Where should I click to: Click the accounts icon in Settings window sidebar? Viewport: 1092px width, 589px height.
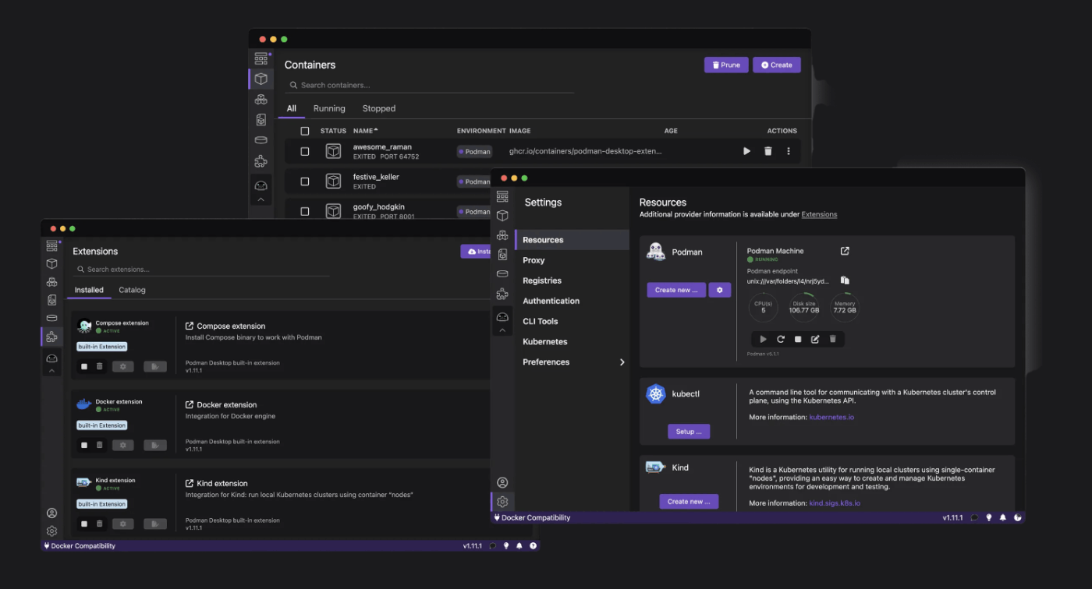click(x=502, y=482)
